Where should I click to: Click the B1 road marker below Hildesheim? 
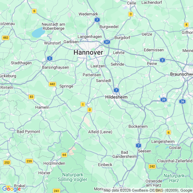tap(83, 105)
